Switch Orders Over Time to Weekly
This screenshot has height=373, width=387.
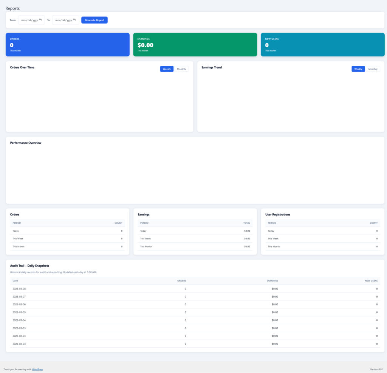167,69
